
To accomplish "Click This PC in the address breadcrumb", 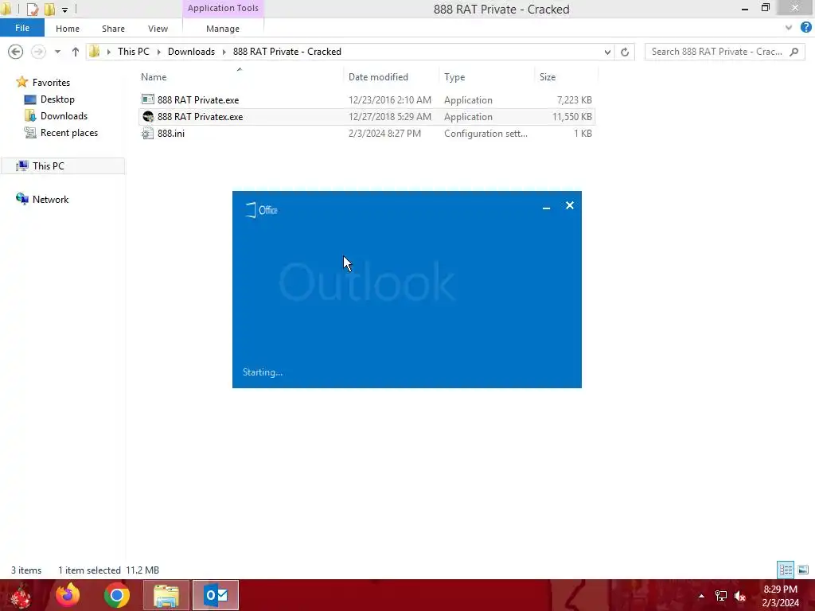I will (133, 52).
